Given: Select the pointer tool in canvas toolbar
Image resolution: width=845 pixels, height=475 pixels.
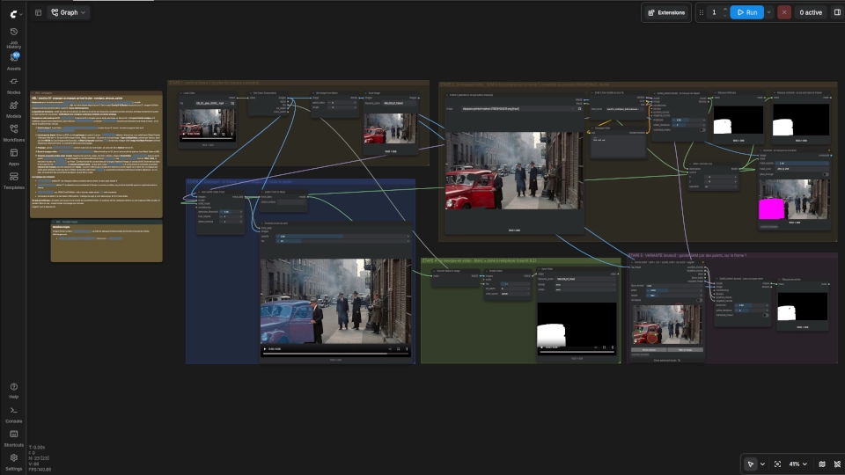Looking at the screenshot, I should coord(750,464).
